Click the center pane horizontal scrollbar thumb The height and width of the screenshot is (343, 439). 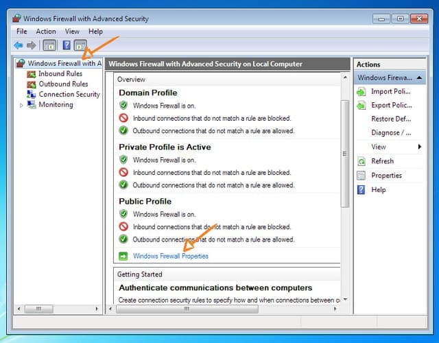pos(187,309)
